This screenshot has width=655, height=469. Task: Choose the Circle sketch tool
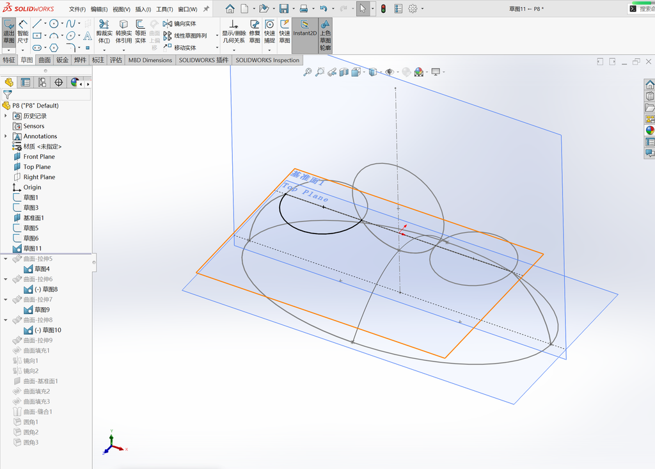[x=54, y=24]
